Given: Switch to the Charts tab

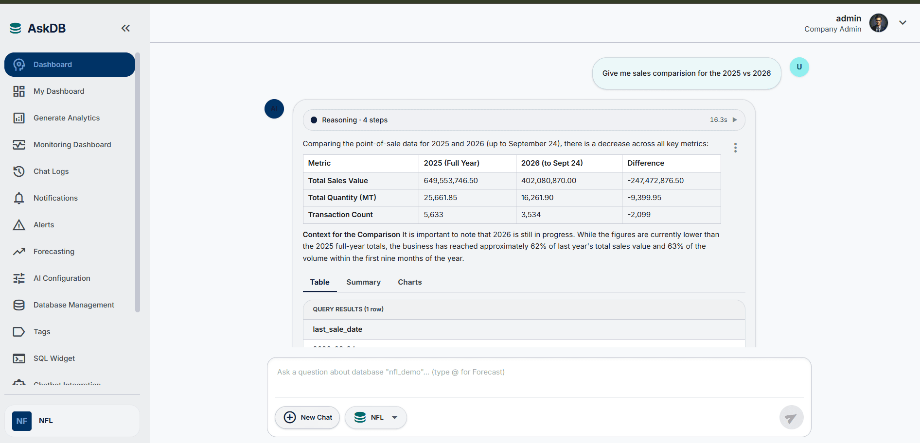Looking at the screenshot, I should click(409, 282).
